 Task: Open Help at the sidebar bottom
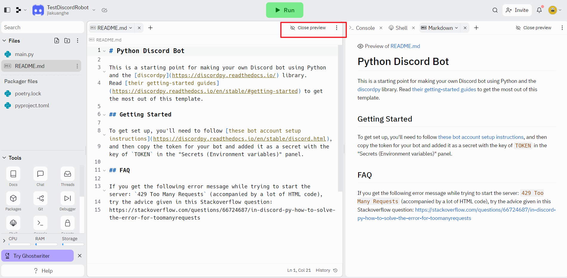(x=43, y=271)
